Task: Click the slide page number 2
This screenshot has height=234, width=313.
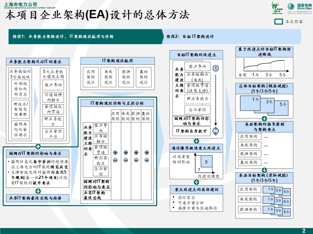Action: pos(304,231)
